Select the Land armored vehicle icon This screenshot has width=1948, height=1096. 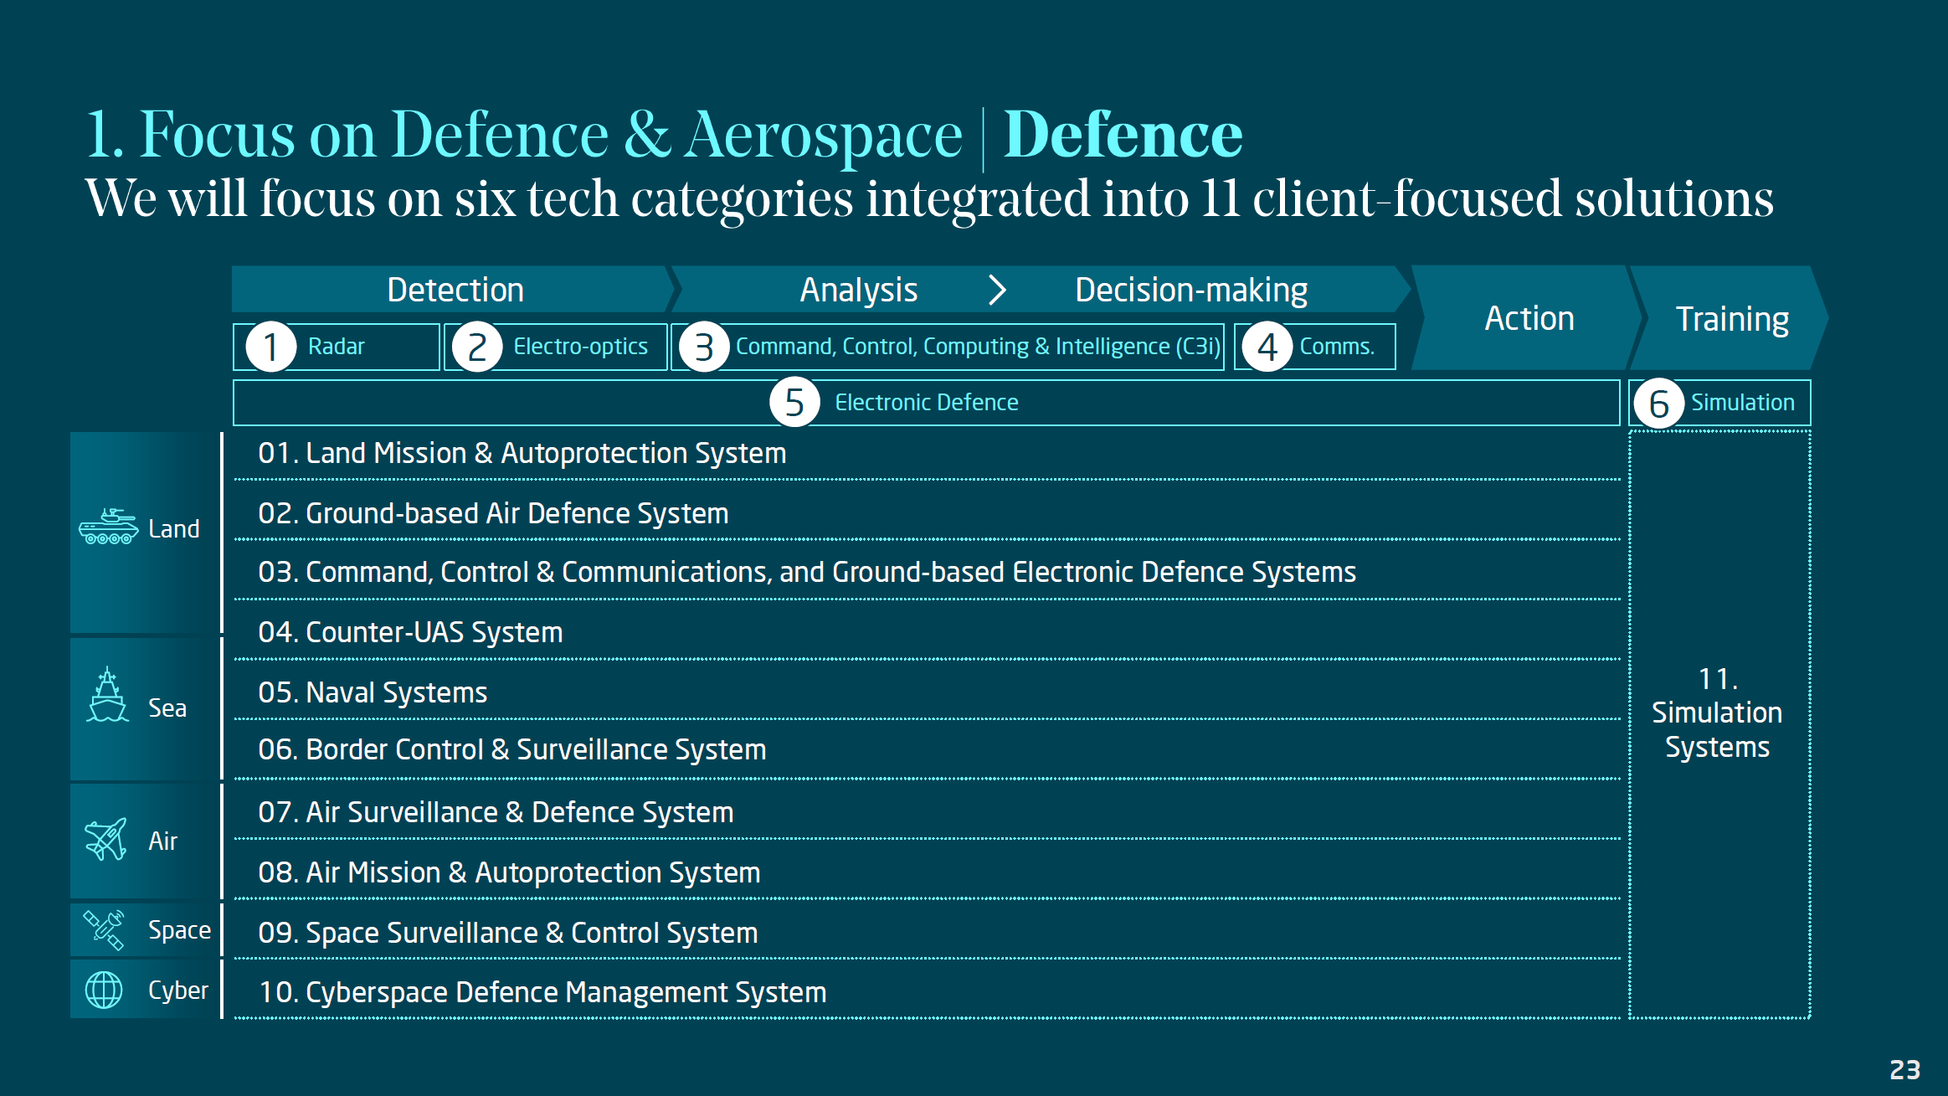[x=111, y=524]
